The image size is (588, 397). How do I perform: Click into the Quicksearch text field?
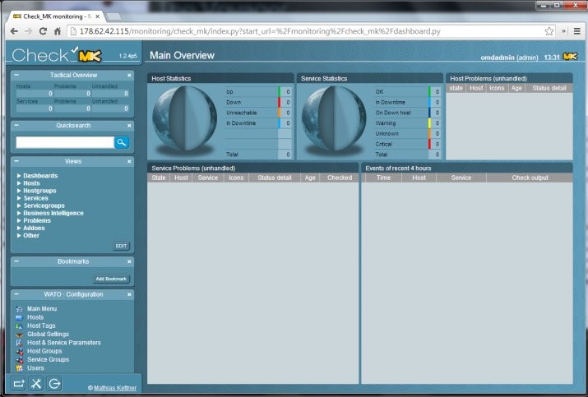[64, 142]
